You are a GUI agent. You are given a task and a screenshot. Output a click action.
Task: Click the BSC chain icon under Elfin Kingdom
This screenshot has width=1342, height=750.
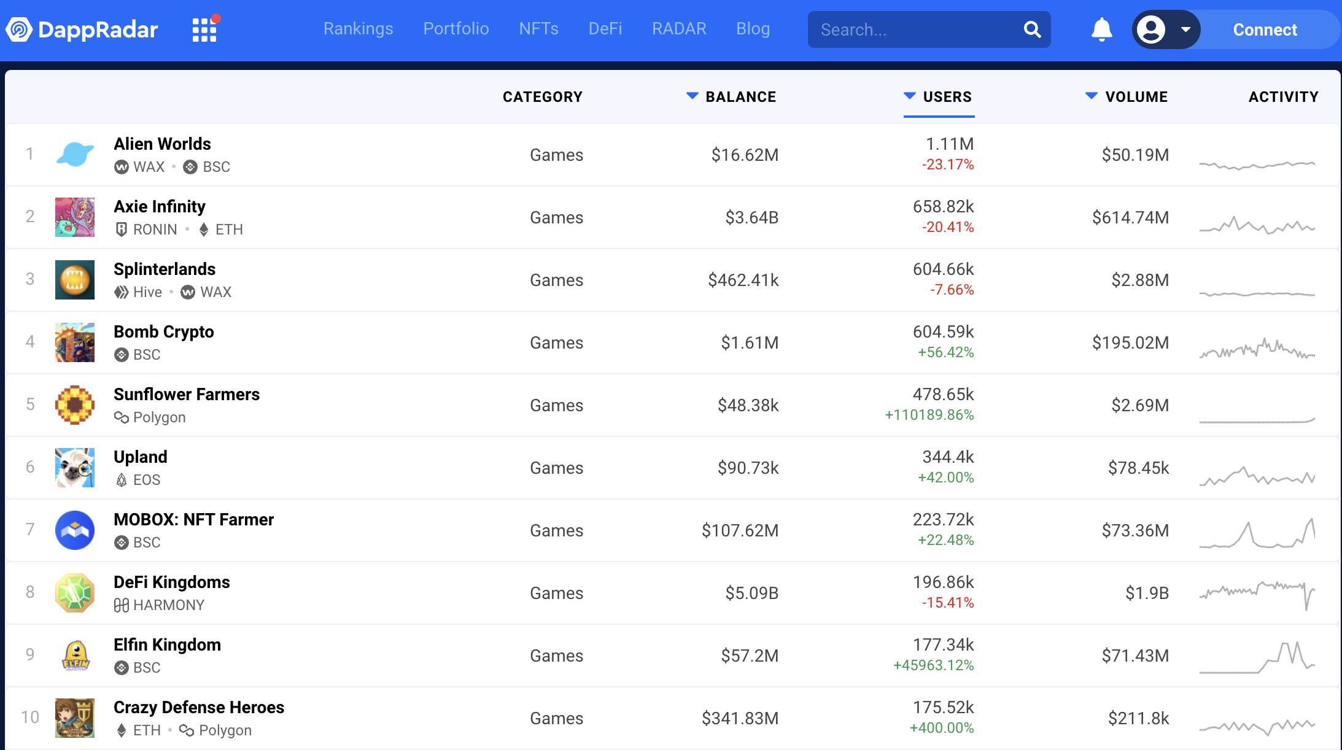click(x=122, y=668)
